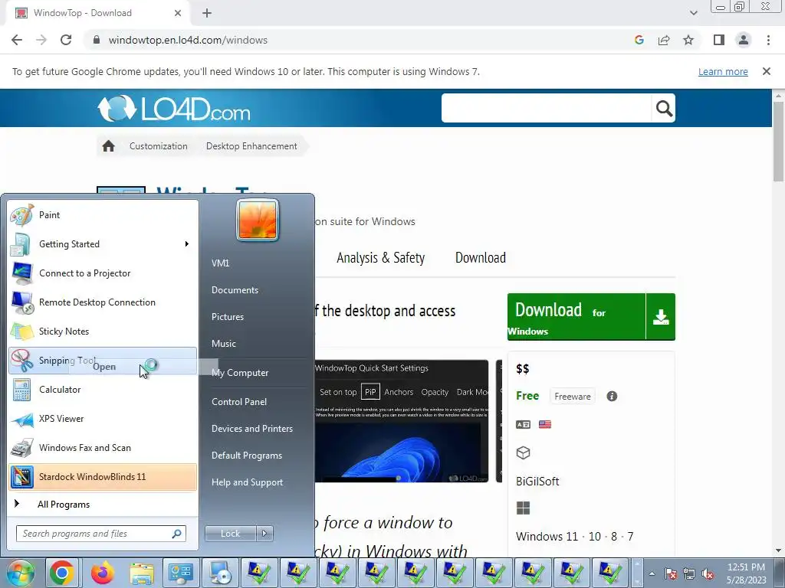The image size is (785, 588).
Task: Open the WindowTop Quick Start Settings screenshot
Action: [401, 421]
